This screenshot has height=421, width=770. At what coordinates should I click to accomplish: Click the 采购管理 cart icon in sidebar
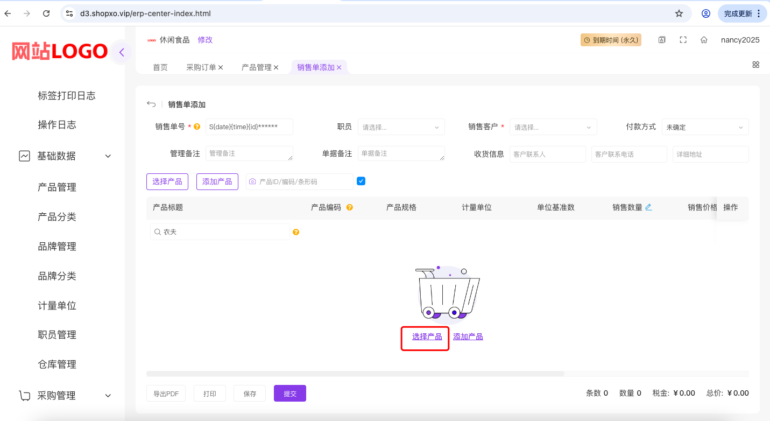(24, 396)
